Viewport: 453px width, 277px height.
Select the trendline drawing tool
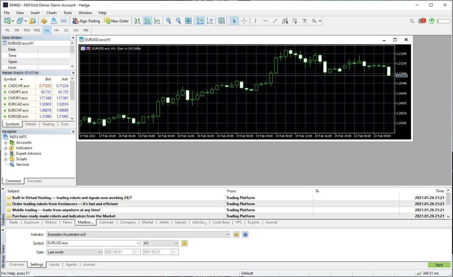coord(275,21)
